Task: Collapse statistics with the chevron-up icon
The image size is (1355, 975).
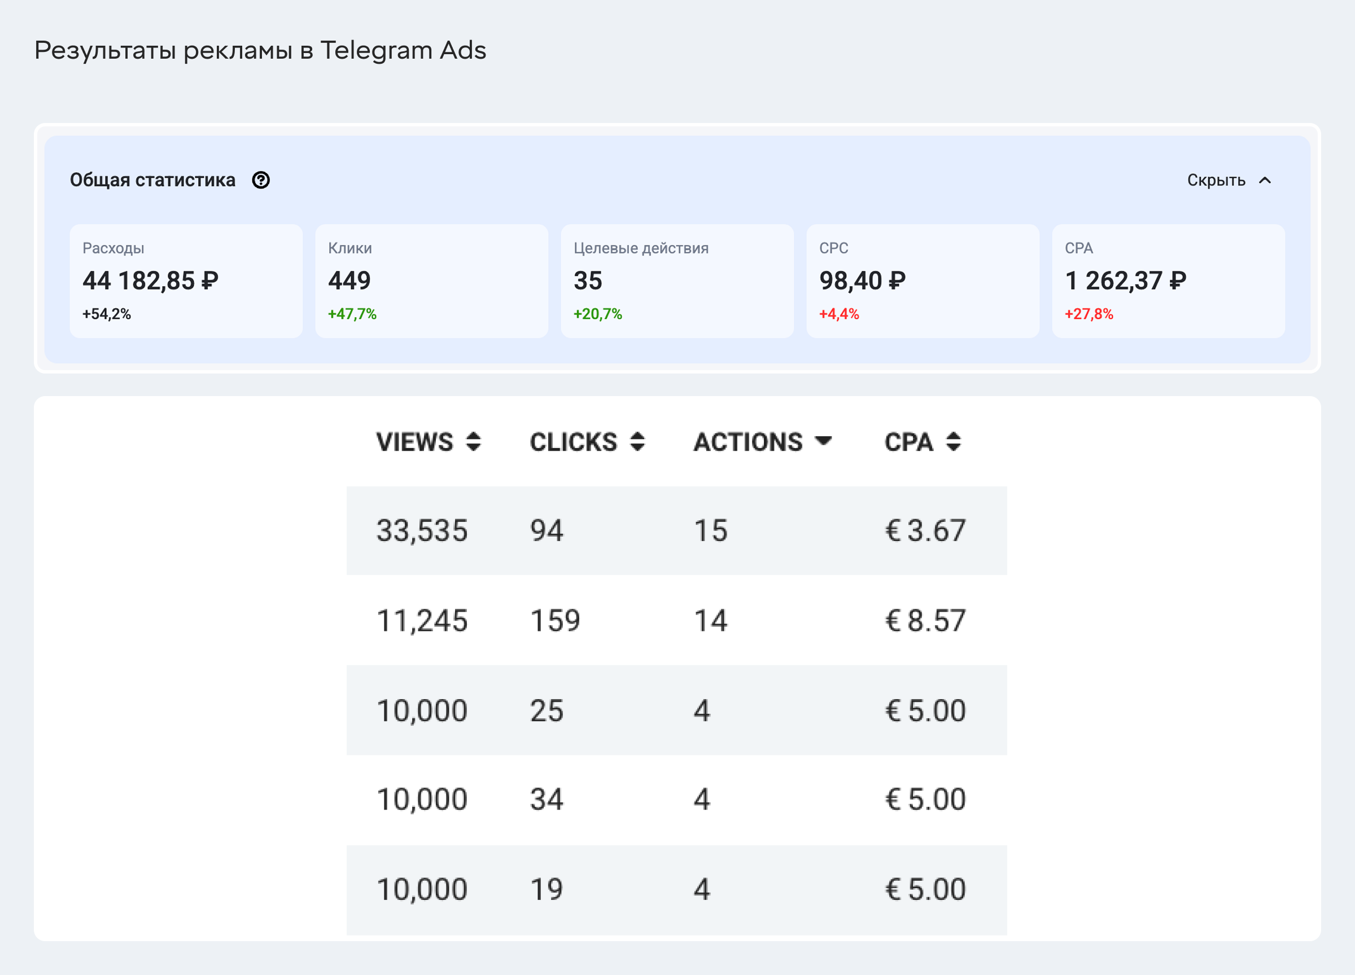Action: [x=1265, y=181]
